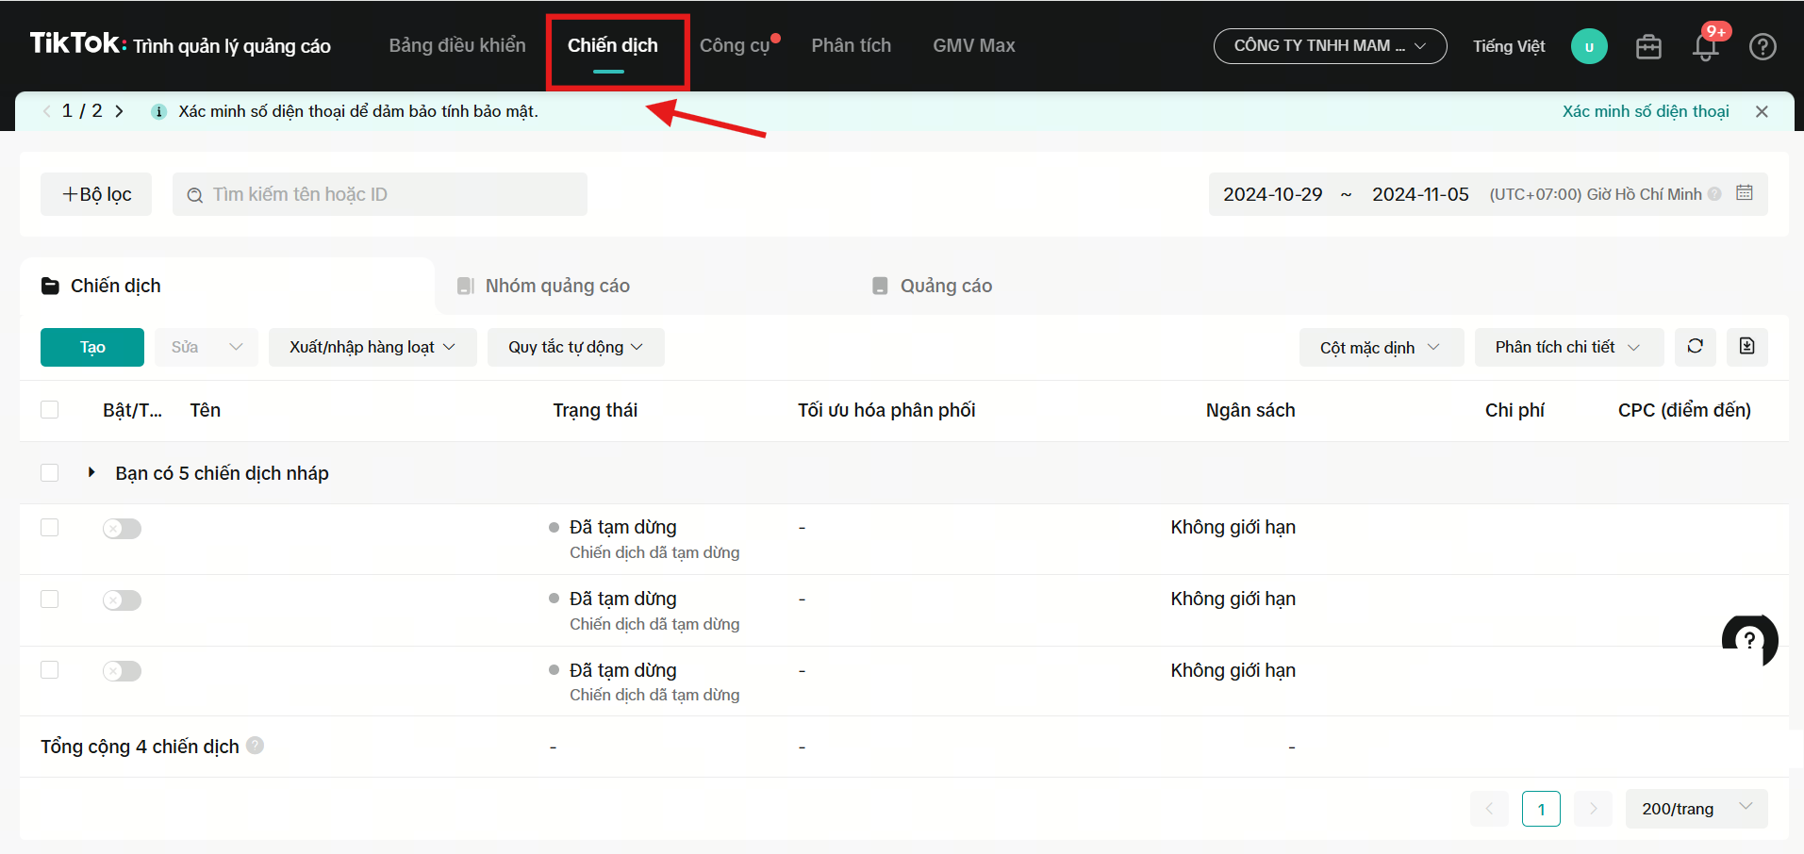The width and height of the screenshot is (1804, 854).
Task: Open GMV Max menu
Action: pos(974,45)
